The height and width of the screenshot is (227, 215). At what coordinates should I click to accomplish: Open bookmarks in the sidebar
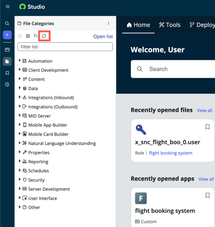point(7,73)
